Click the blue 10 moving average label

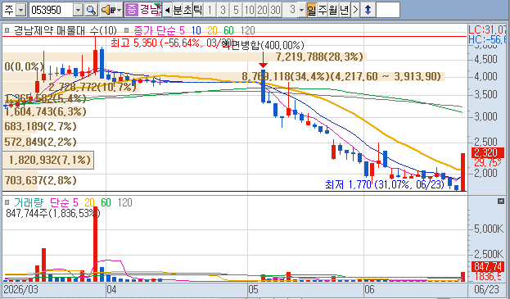[196, 30]
